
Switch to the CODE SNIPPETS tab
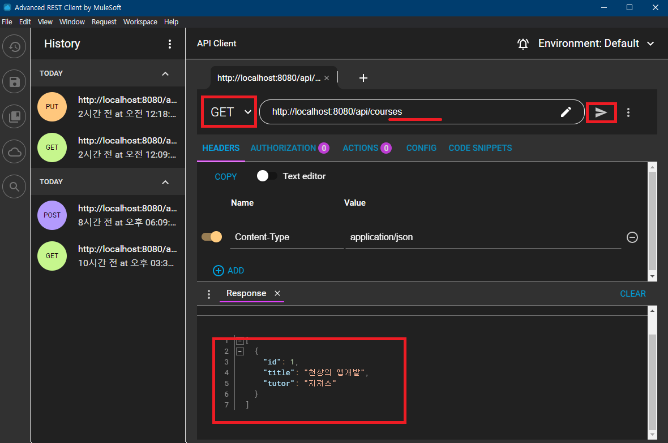[x=480, y=148]
